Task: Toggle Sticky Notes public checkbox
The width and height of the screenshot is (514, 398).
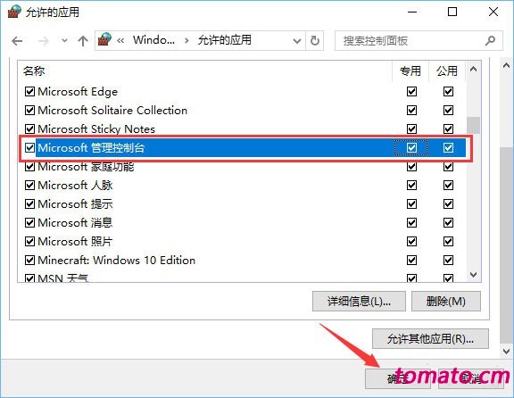Action: pyautogui.click(x=449, y=129)
